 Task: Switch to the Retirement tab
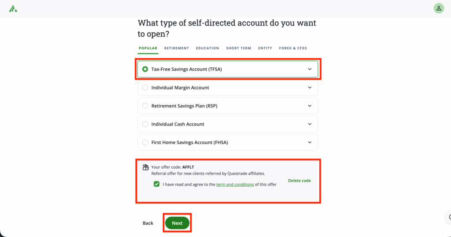click(x=177, y=48)
